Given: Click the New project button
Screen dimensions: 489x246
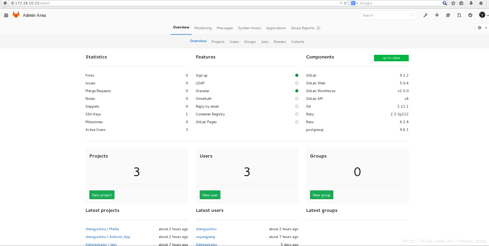Looking at the screenshot, I should pyautogui.click(x=102, y=195).
